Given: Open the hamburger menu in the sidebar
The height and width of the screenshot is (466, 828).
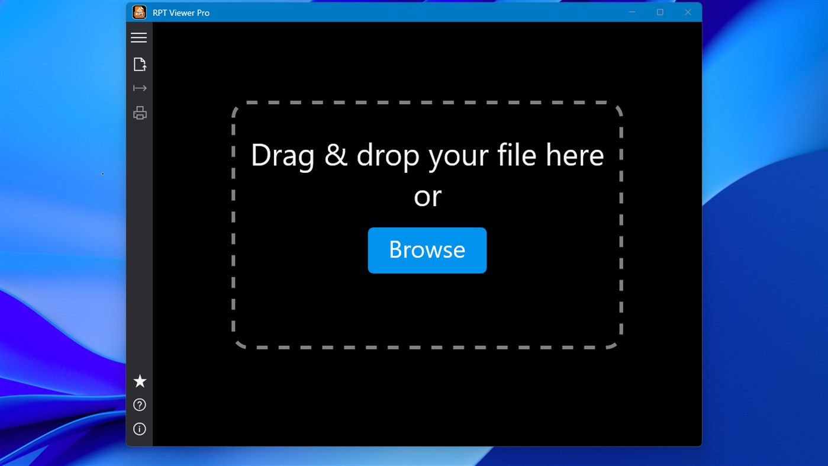Looking at the screenshot, I should [x=139, y=38].
